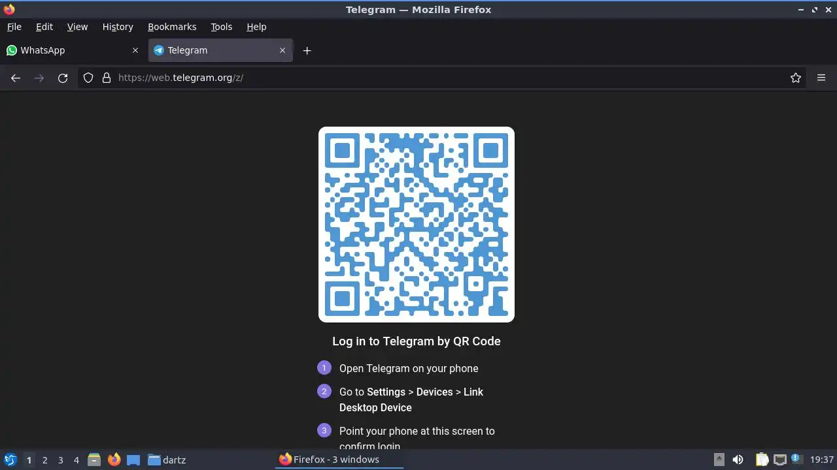Open the History menu
Viewport: 837px width, 470px height.
(118, 27)
